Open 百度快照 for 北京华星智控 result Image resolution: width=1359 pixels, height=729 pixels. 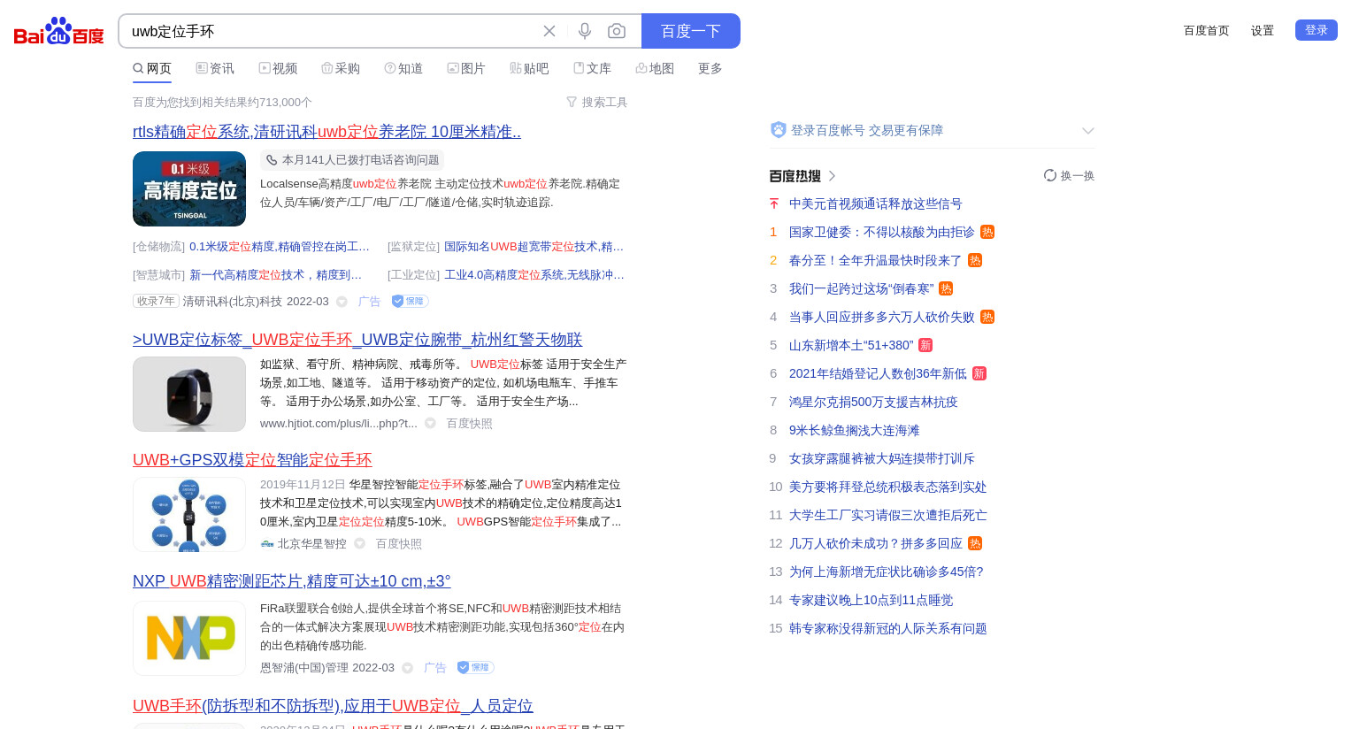point(398,544)
